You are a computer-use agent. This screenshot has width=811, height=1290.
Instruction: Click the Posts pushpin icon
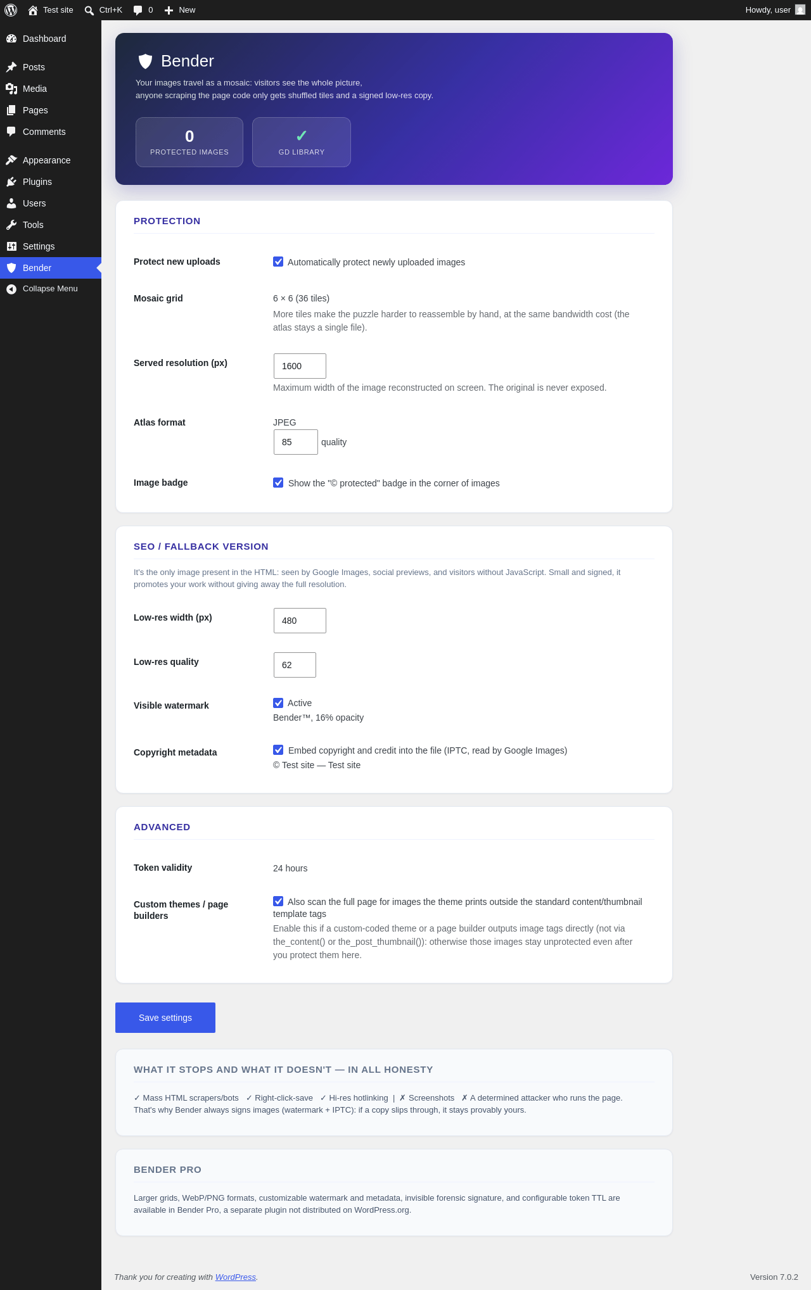coord(11,67)
